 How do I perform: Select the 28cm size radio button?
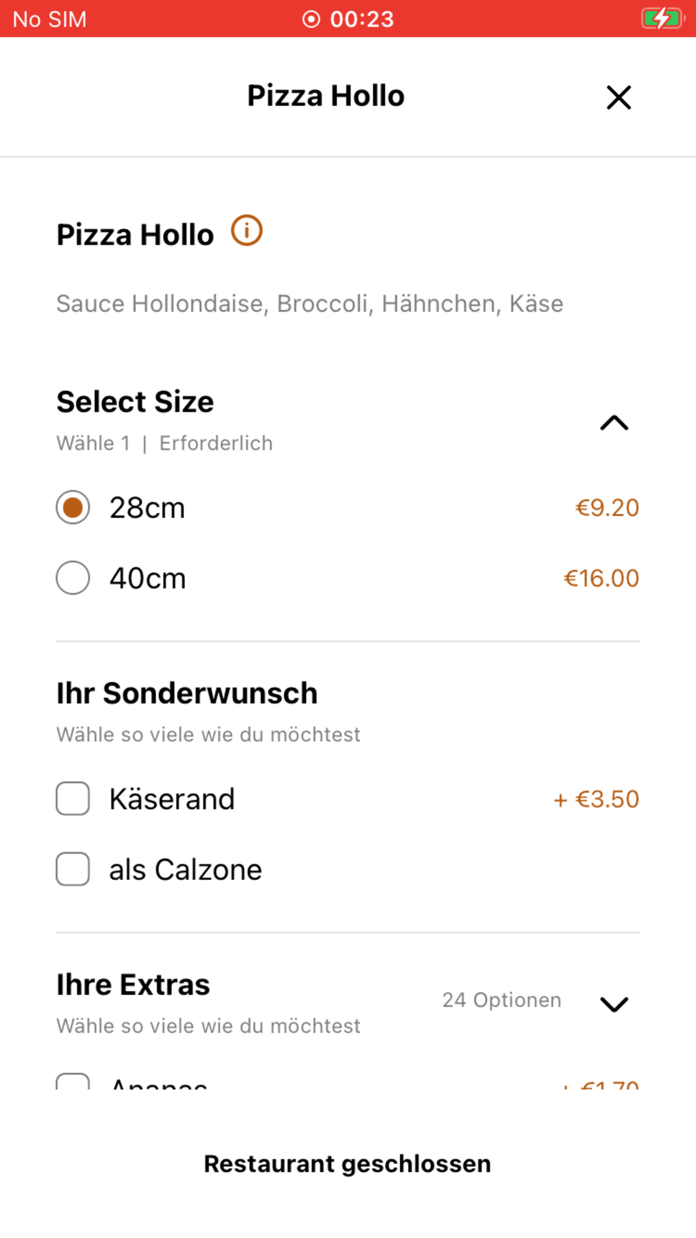pos(73,507)
